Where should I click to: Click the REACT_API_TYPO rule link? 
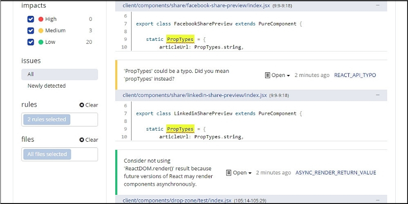click(x=355, y=75)
